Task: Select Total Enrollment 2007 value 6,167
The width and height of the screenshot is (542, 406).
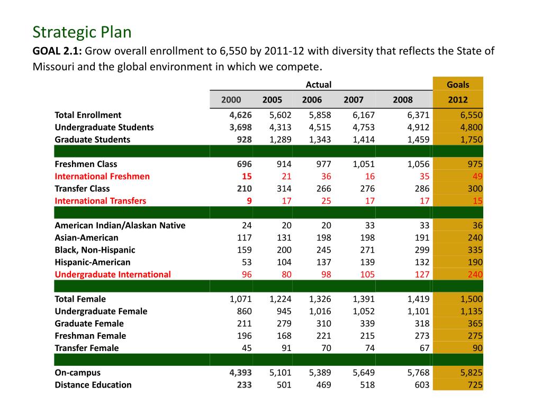Action: coord(364,115)
